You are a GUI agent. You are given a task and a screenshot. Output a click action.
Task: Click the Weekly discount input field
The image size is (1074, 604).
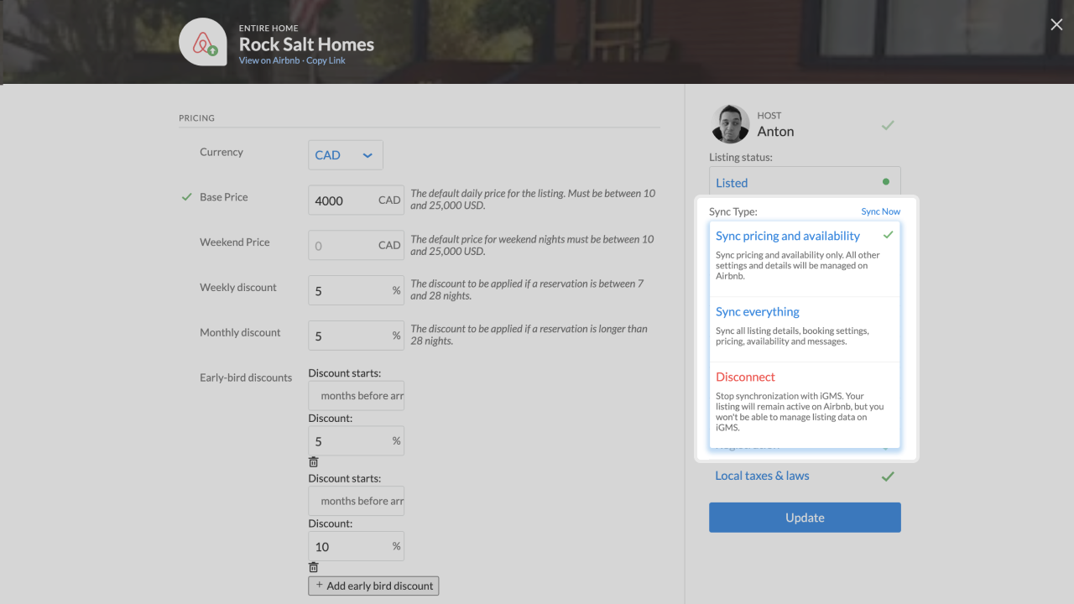[356, 290]
